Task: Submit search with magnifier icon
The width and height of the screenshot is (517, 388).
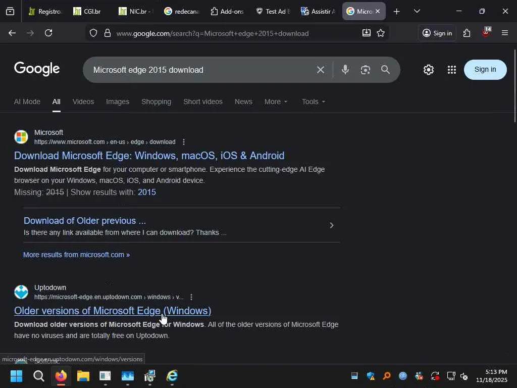Action: (x=385, y=70)
